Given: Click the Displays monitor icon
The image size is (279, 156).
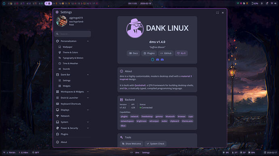Looking at the screenshot, I should 57,110.
